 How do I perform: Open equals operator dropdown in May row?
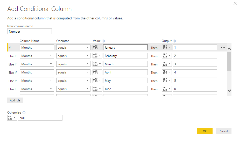click(73, 80)
